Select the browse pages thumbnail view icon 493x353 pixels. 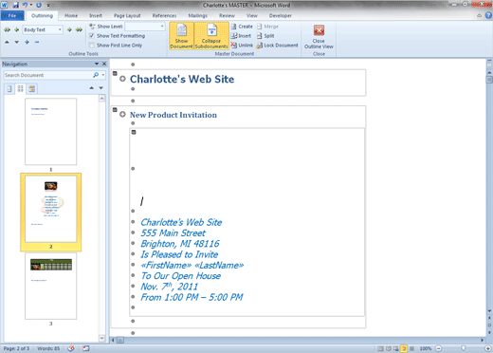tap(20, 88)
